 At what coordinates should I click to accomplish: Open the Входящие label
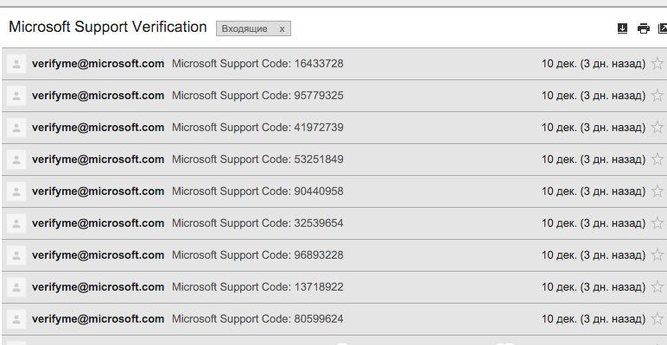[x=245, y=29]
